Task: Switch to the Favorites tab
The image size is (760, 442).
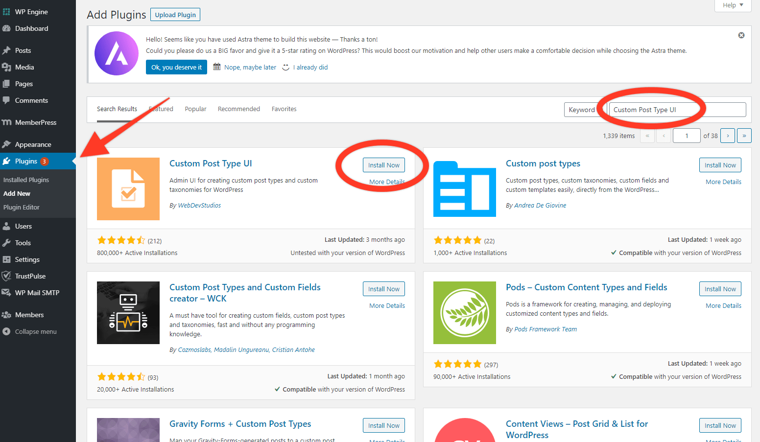Action: click(284, 109)
